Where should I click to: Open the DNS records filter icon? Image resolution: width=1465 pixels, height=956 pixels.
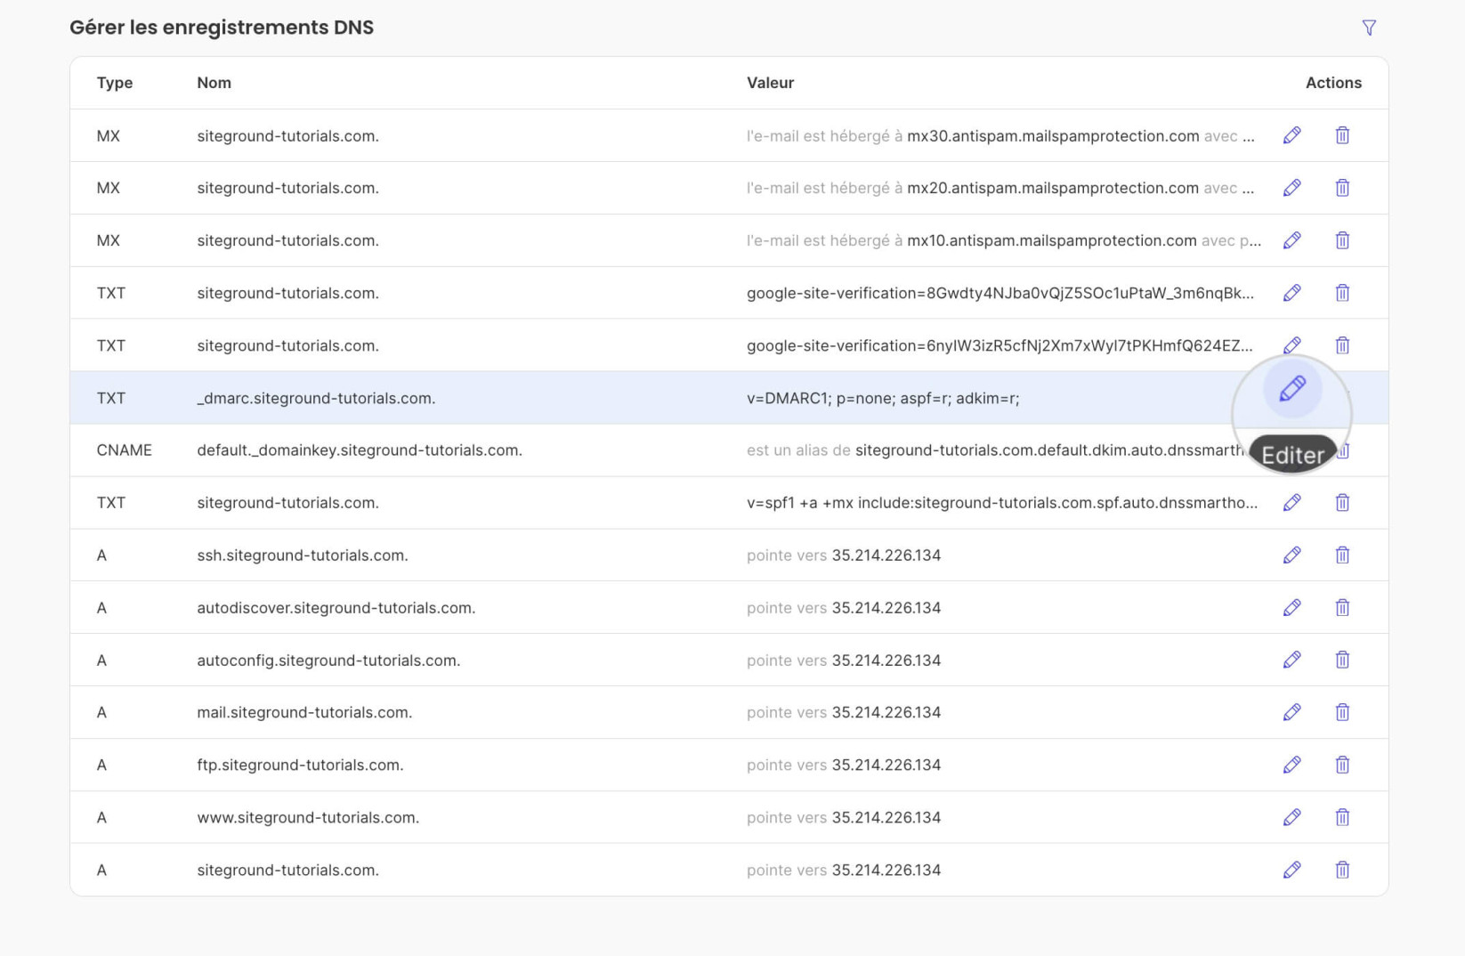(1369, 28)
